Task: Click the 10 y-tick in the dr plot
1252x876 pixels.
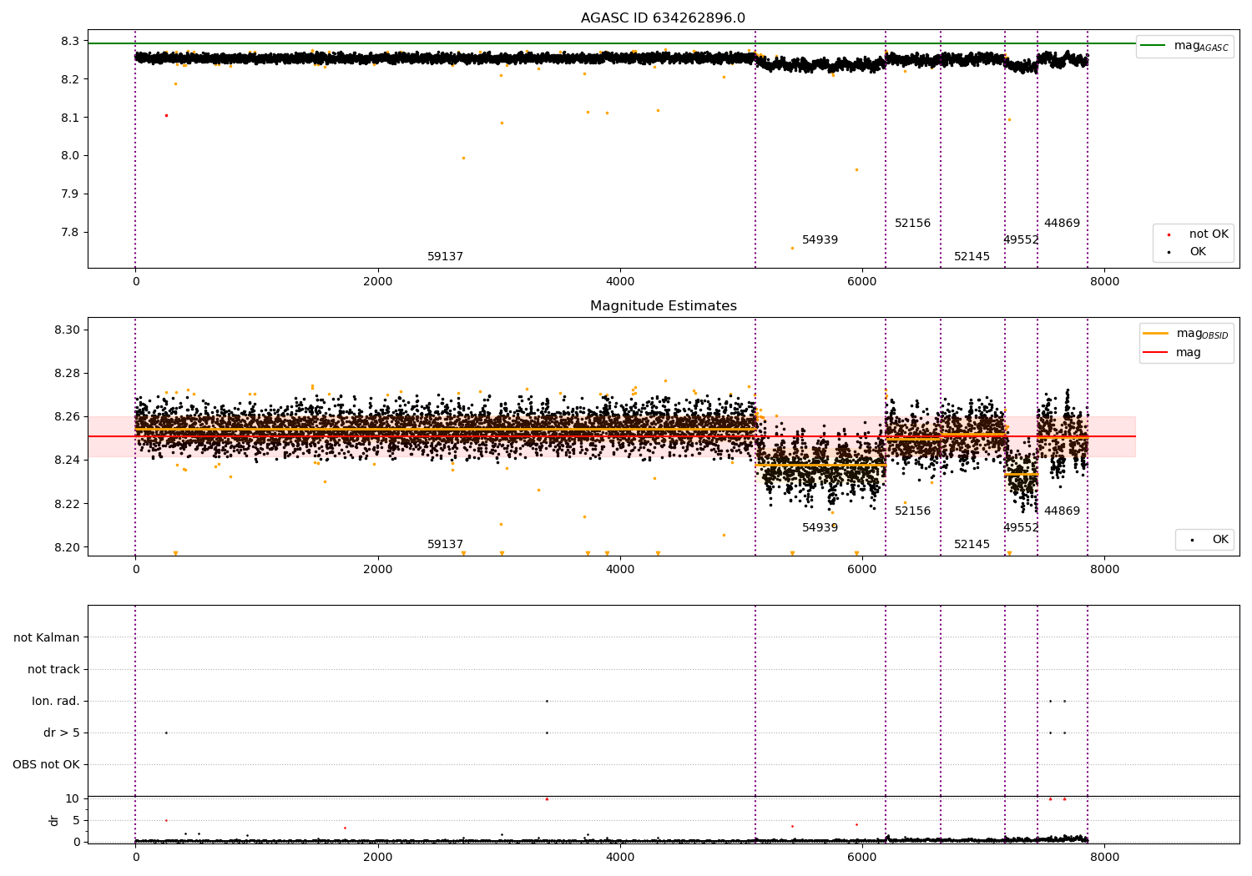Action: point(73,799)
